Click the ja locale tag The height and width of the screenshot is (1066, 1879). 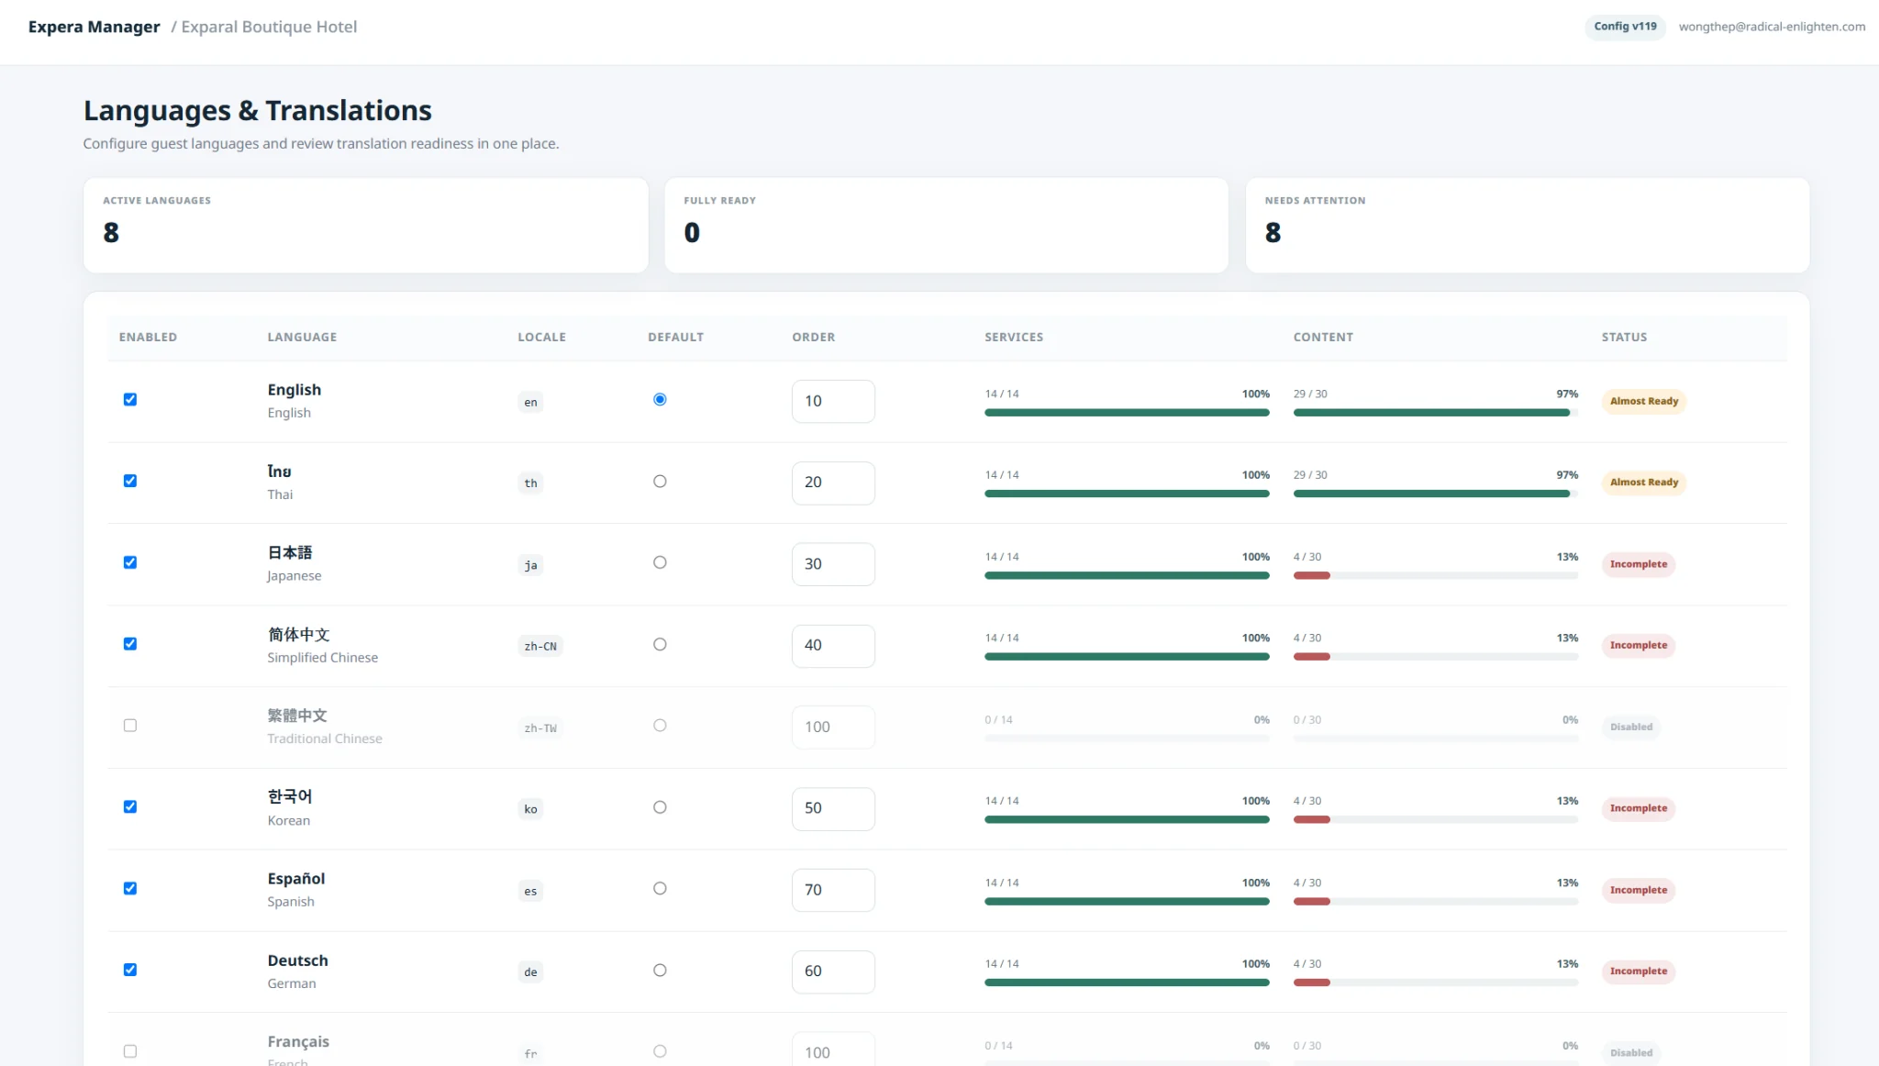pyautogui.click(x=530, y=565)
